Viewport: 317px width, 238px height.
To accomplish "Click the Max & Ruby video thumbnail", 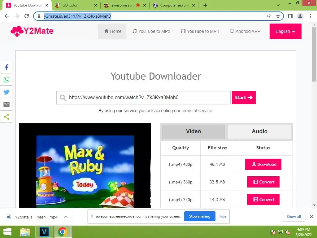I will [x=85, y=165].
